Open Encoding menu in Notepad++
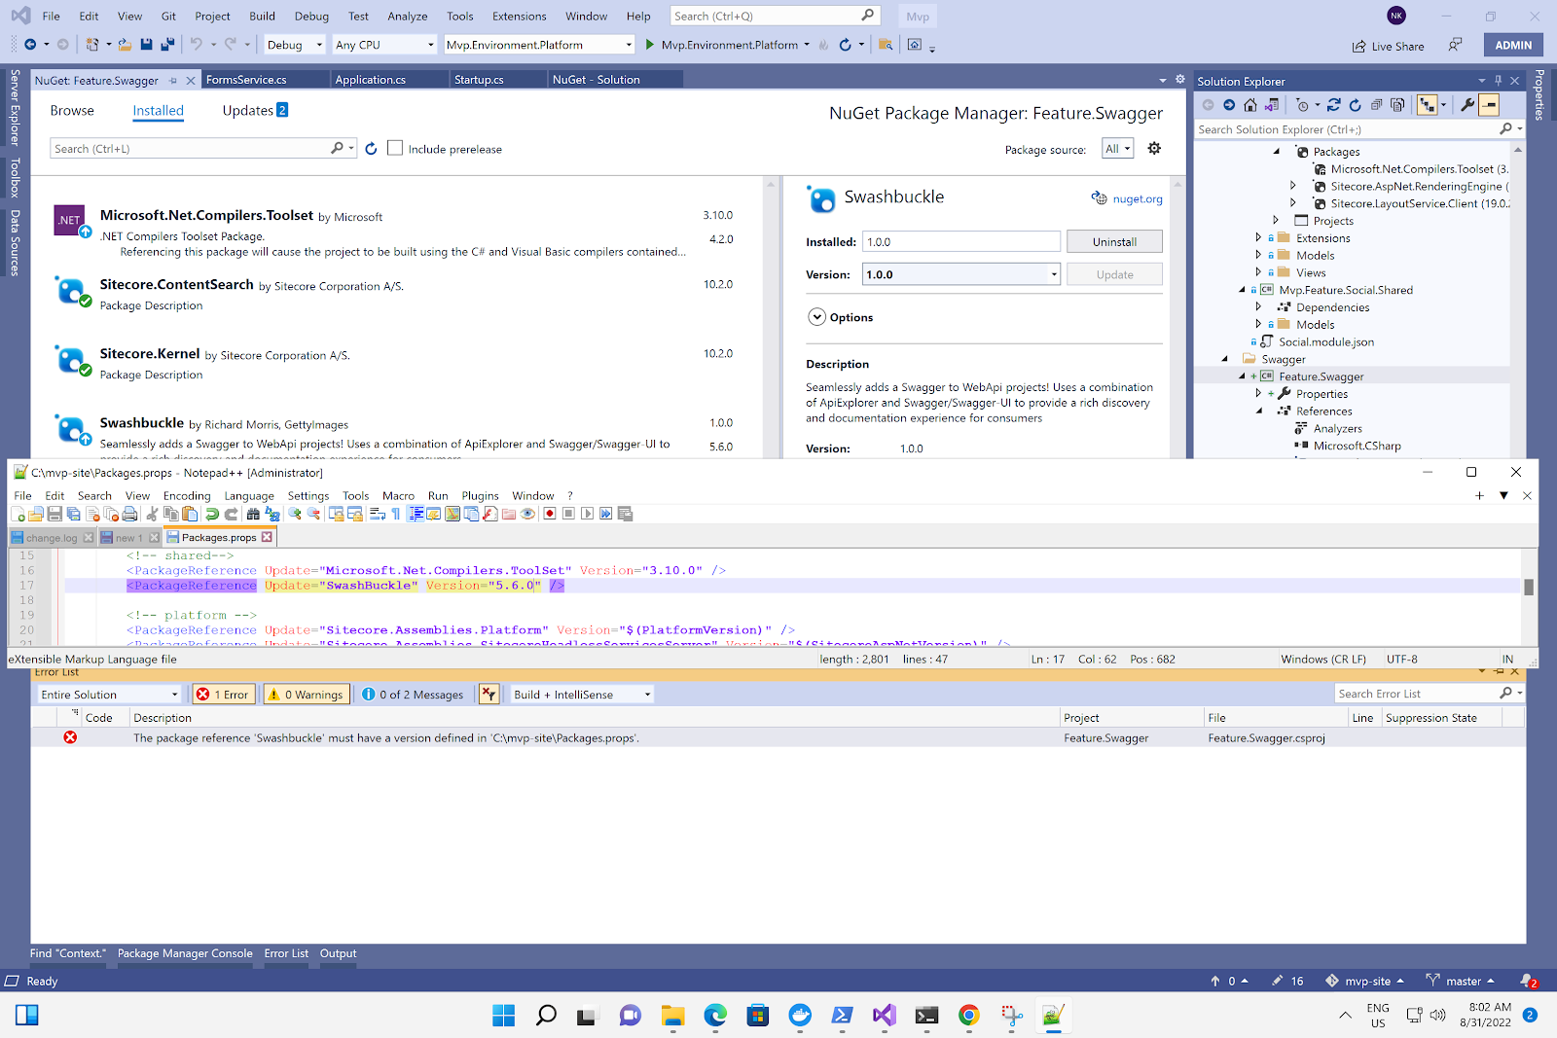Image resolution: width=1557 pixels, height=1038 pixels. point(187,496)
